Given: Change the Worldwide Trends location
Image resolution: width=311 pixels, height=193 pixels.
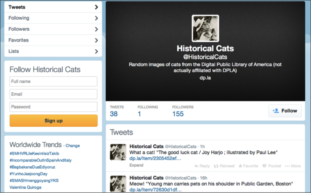Looking at the screenshot, I should click(x=73, y=146).
